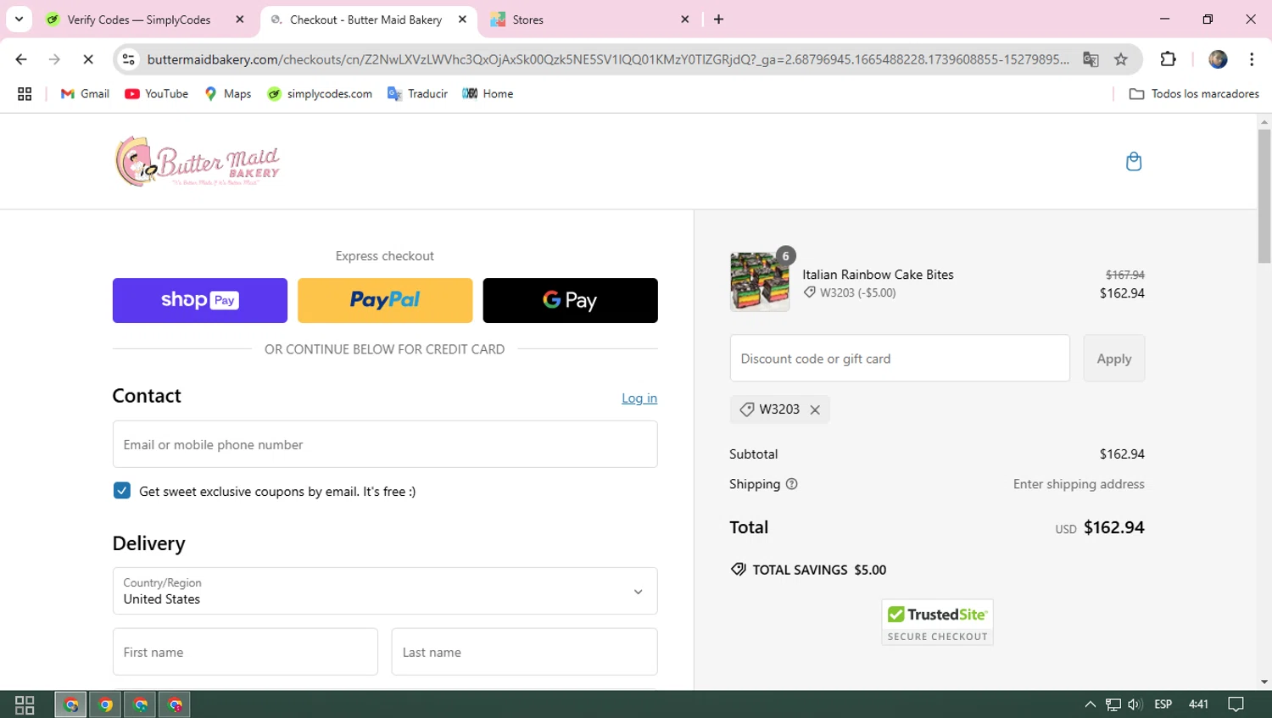Switch to Verify Codes — SimplyCodes tab
This screenshot has height=718, width=1272.
140,19
